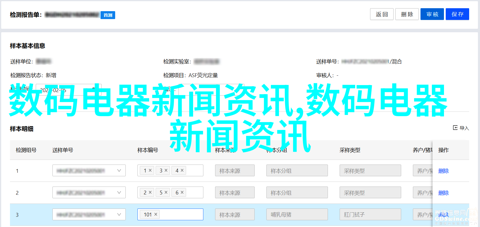Click group number cell 3
Viewport: 480px width, 227px height.
17,215
